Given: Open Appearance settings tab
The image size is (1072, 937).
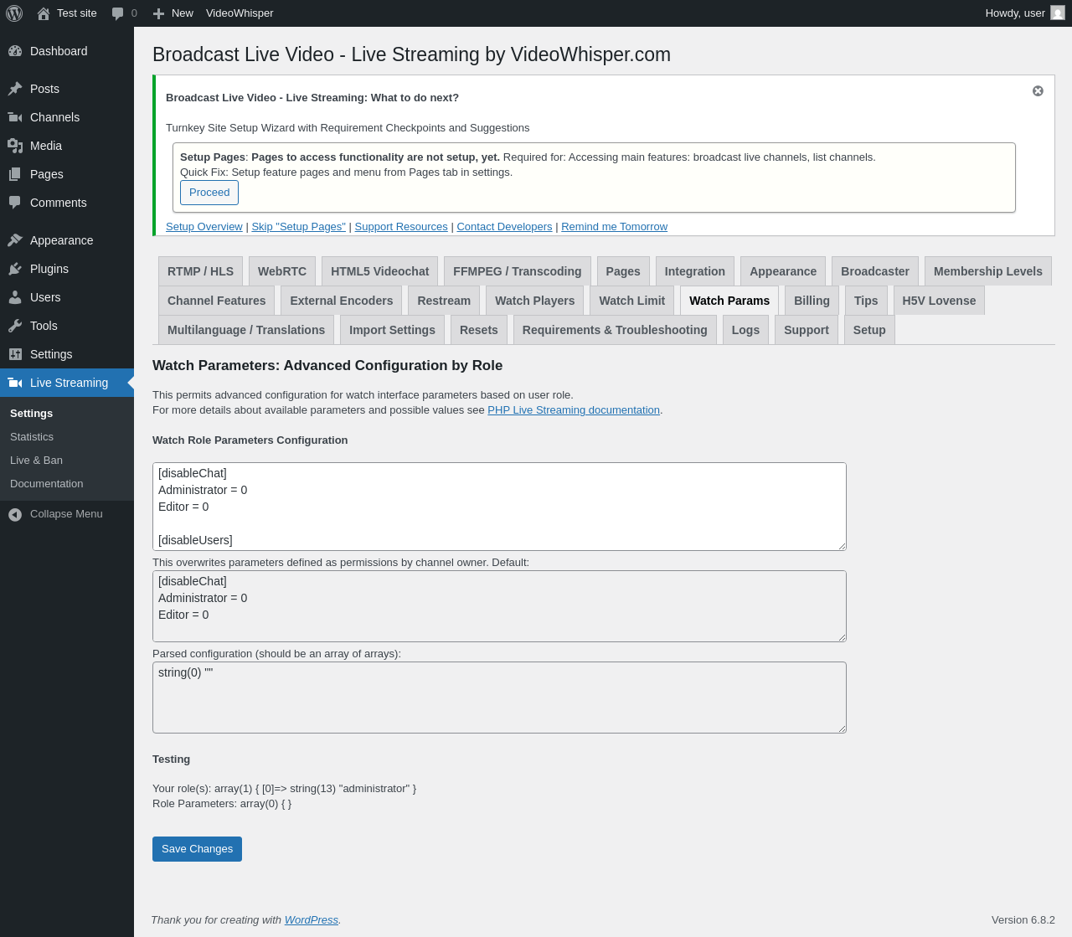Looking at the screenshot, I should coord(783,271).
